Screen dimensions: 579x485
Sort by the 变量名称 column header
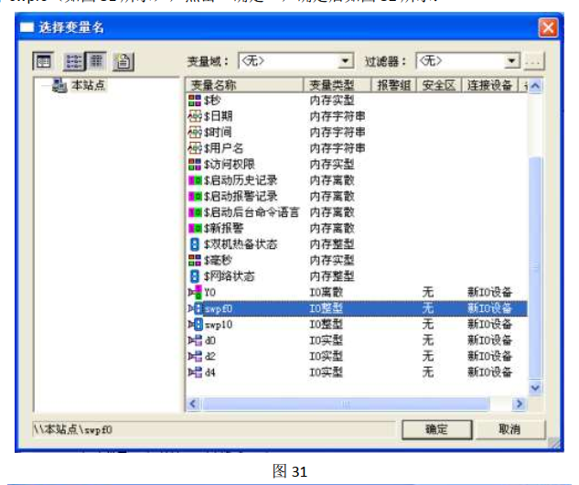coord(244,84)
